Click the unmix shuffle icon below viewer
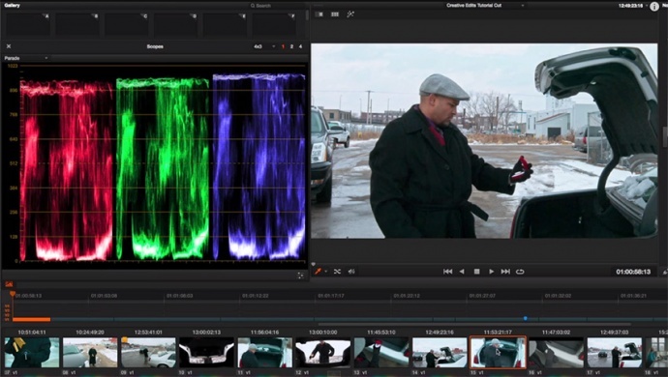Screen dimensions: 668x377 coord(337,272)
